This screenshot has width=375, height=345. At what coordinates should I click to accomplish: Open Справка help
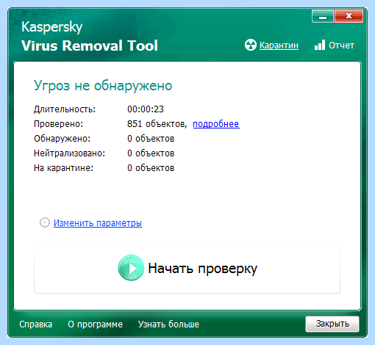click(x=36, y=324)
